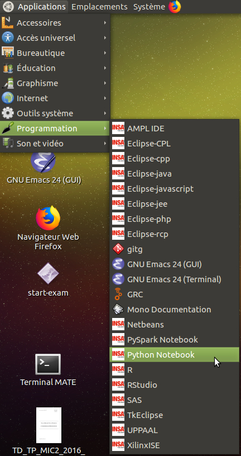
Task: Launch Eclipse-java
Action: 174,174
